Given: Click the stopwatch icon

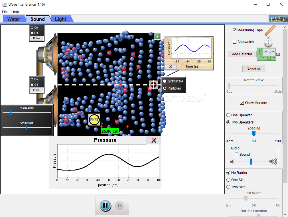Looking at the screenshot, I should pyautogui.click(x=268, y=42).
